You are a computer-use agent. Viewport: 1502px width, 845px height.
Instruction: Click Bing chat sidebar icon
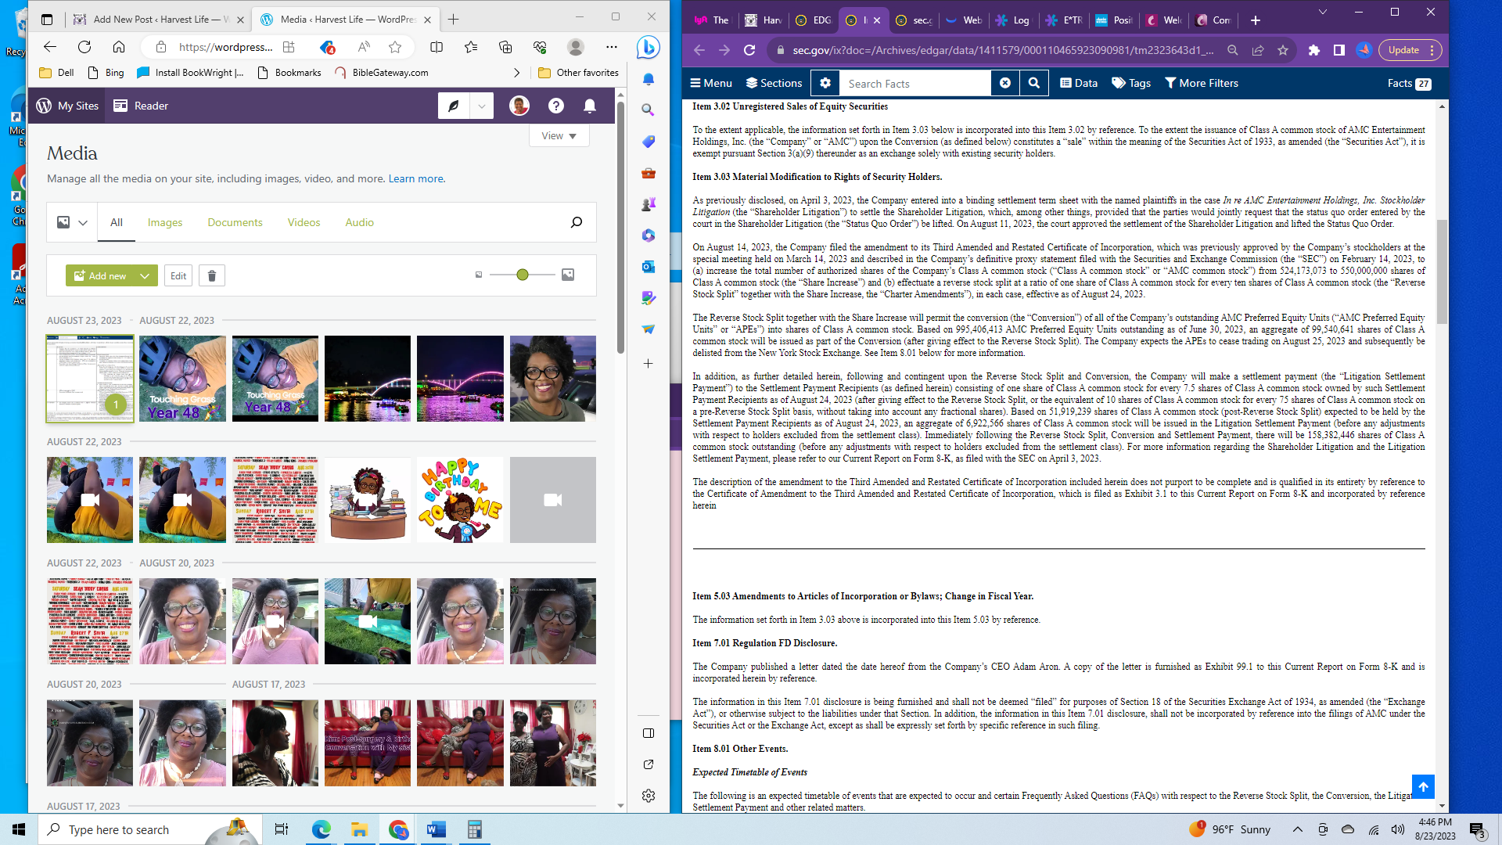pos(648,48)
